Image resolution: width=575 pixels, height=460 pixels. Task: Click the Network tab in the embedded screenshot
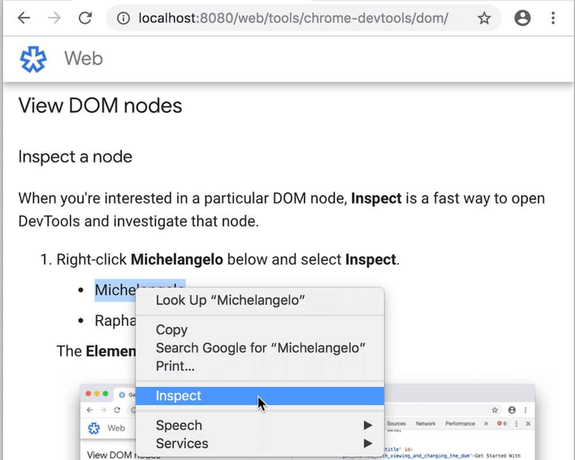(425, 423)
